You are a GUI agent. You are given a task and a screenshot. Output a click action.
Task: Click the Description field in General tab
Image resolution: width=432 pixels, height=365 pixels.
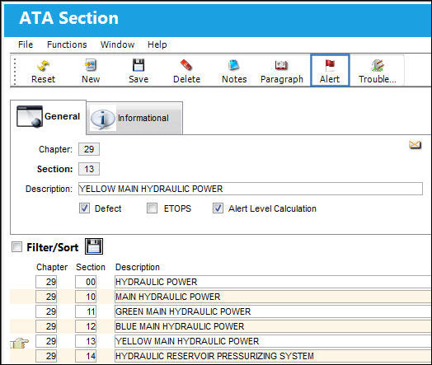coord(250,189)
